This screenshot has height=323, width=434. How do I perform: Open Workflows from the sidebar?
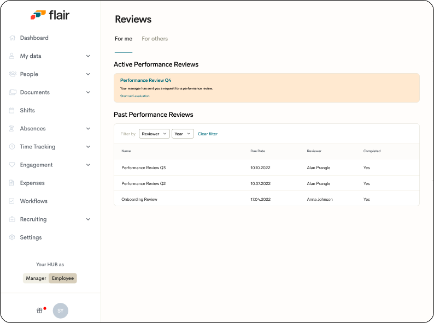coord(34,201)
